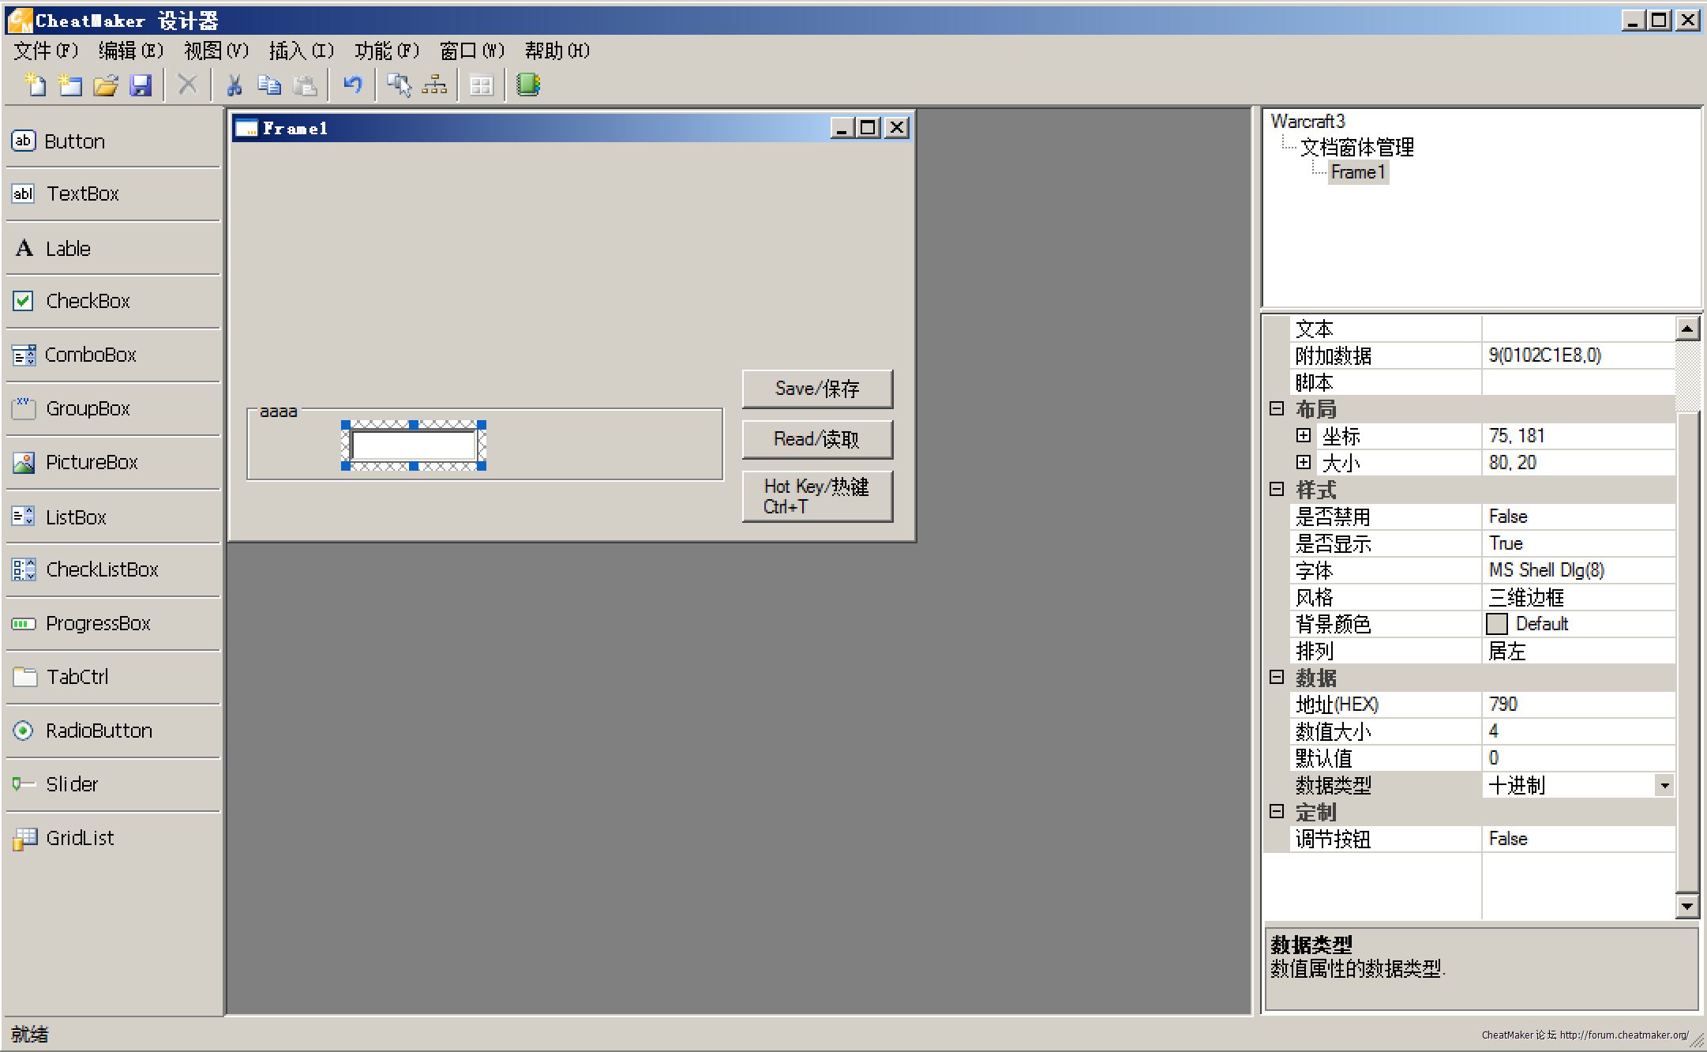Click the Hot Key/热键 button
Viewport: 1707px width, 1052px height.
(817, 496)
